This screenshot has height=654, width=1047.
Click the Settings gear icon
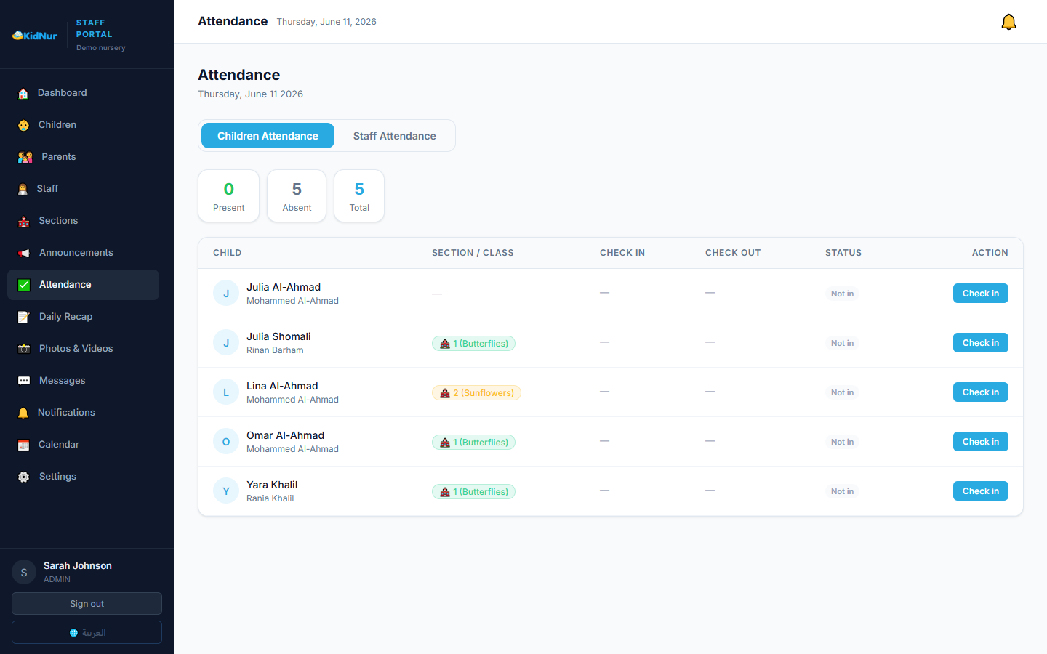(x=24, y=477)
